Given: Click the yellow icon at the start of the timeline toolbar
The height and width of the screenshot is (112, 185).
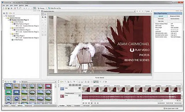Looking at the screenshot, I should coord(61,82).
